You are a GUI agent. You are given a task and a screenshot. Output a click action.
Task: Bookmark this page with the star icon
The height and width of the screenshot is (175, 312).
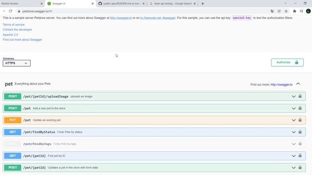click(286, 11)
